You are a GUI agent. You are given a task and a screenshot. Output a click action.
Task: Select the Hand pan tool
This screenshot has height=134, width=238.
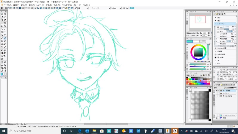coord(5,14)
